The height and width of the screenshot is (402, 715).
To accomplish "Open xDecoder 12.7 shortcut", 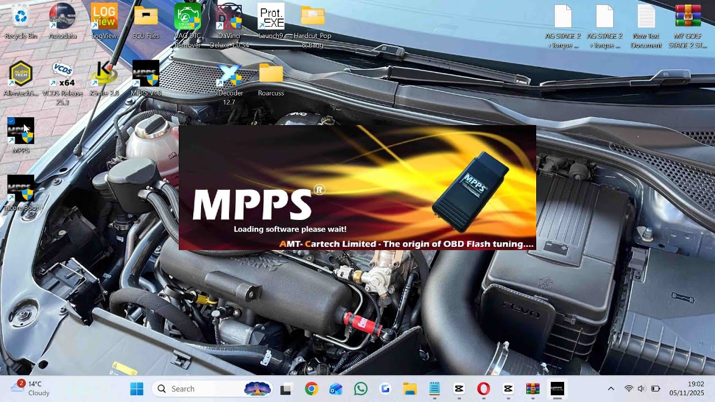I will [x=229, y=83].
